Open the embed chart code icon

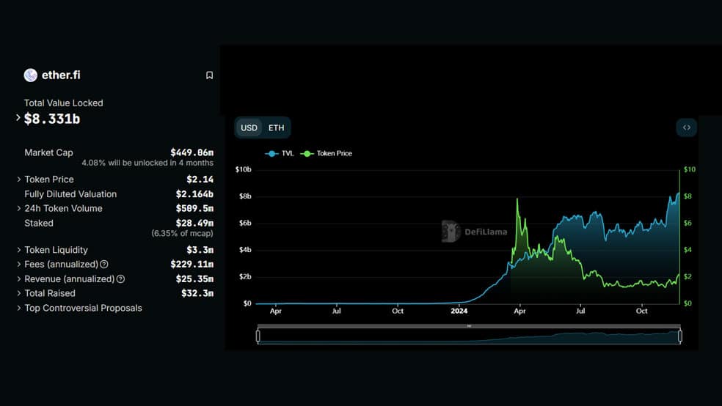coord(687,128)
